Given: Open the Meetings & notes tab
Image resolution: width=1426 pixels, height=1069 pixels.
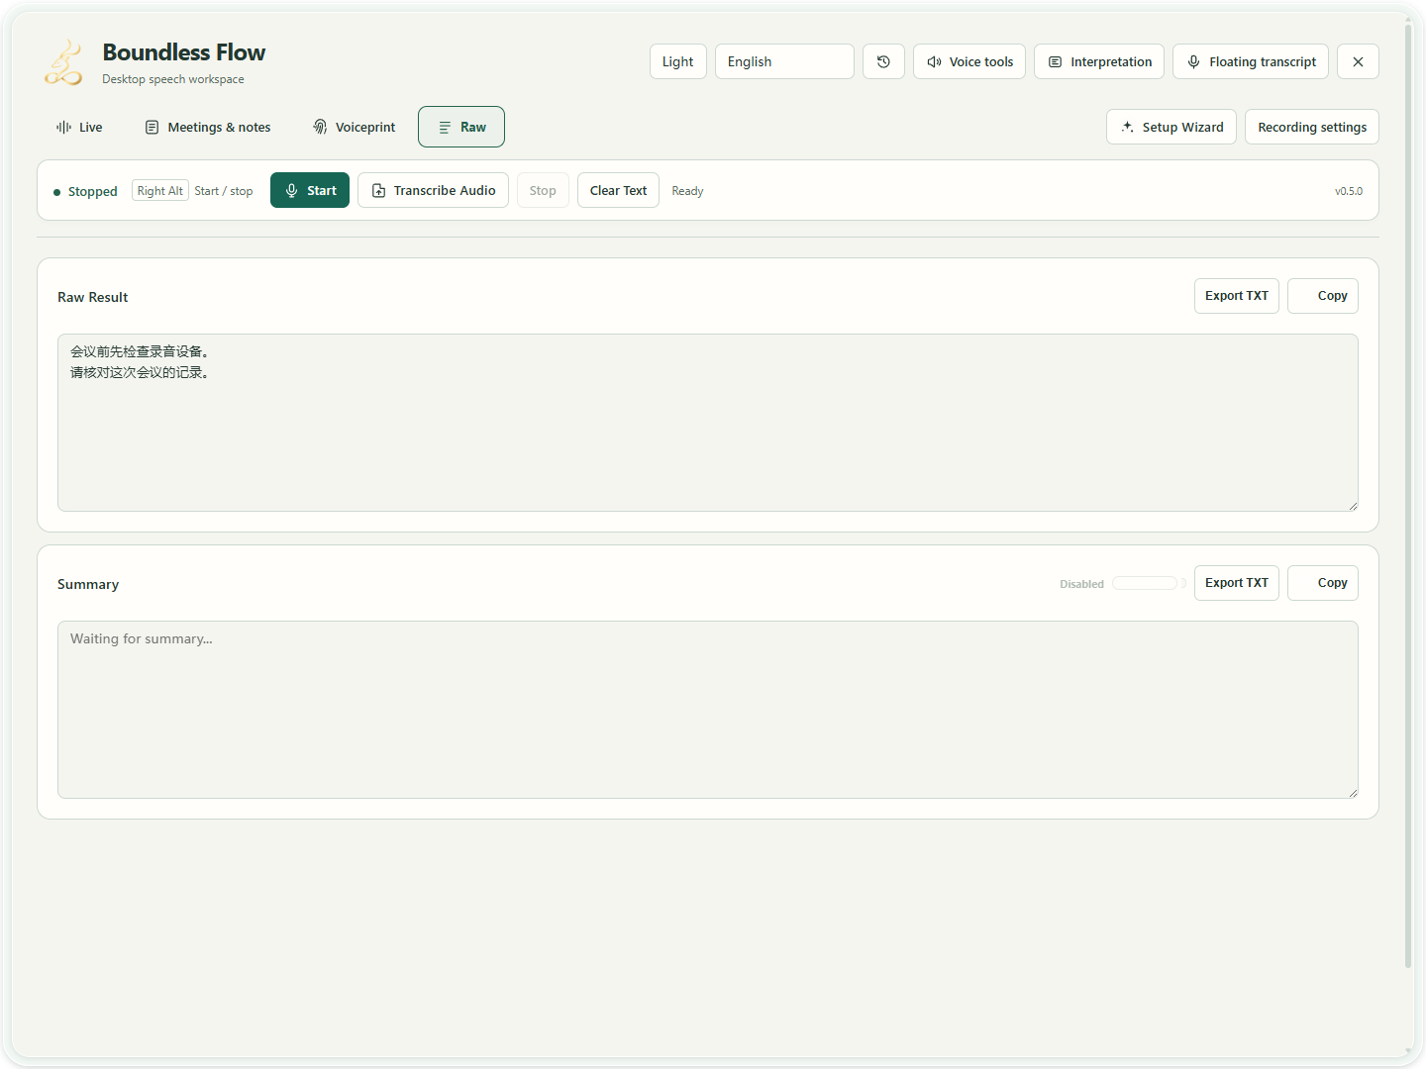Looking at the screenshot, I should [208, 127].
